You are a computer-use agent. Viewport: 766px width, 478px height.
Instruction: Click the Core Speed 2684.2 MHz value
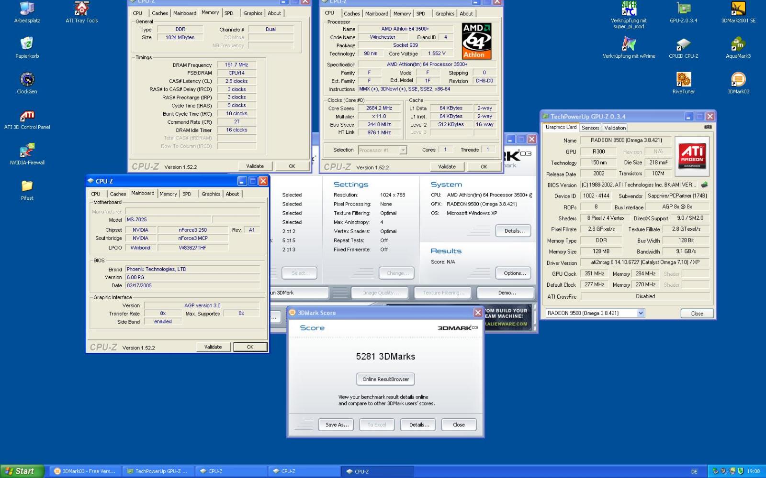pos(379,109)
